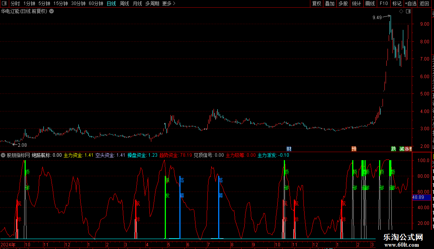Click the 操盘资金: 1.23 value
The width and height of the screenshot is (434, 249).
click(142, 156)
